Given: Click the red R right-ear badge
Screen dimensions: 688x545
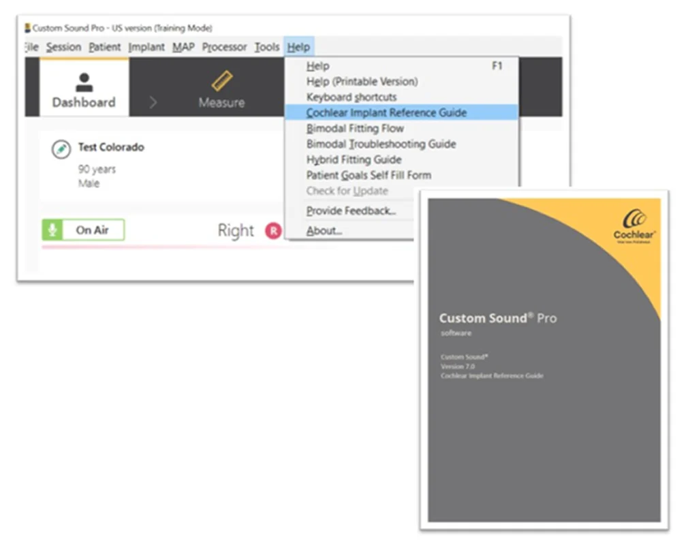Looking at the screenshot, I should tap(273, 231).
